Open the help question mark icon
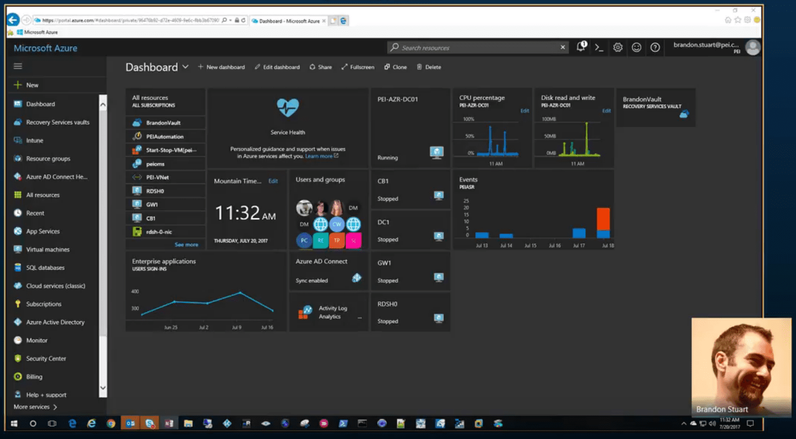This screenshot has width=796, height=439. [x=655, y=47]
